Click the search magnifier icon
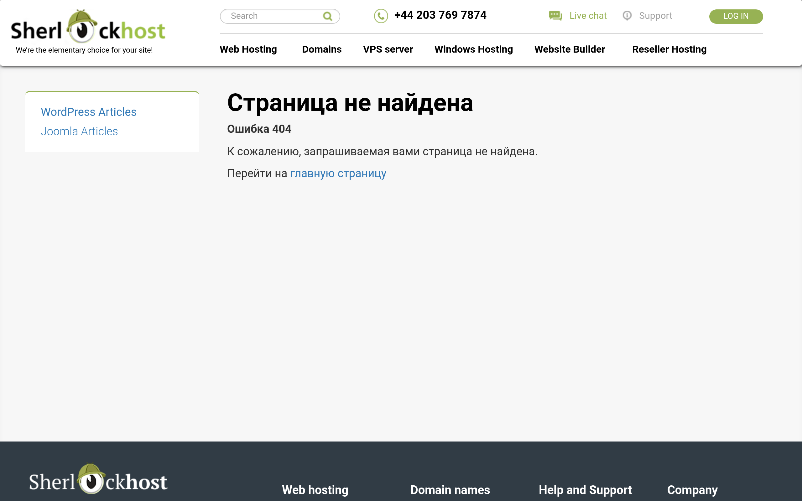Image resolution: width=802 pixels, height=501 pixels. (327, 16)
